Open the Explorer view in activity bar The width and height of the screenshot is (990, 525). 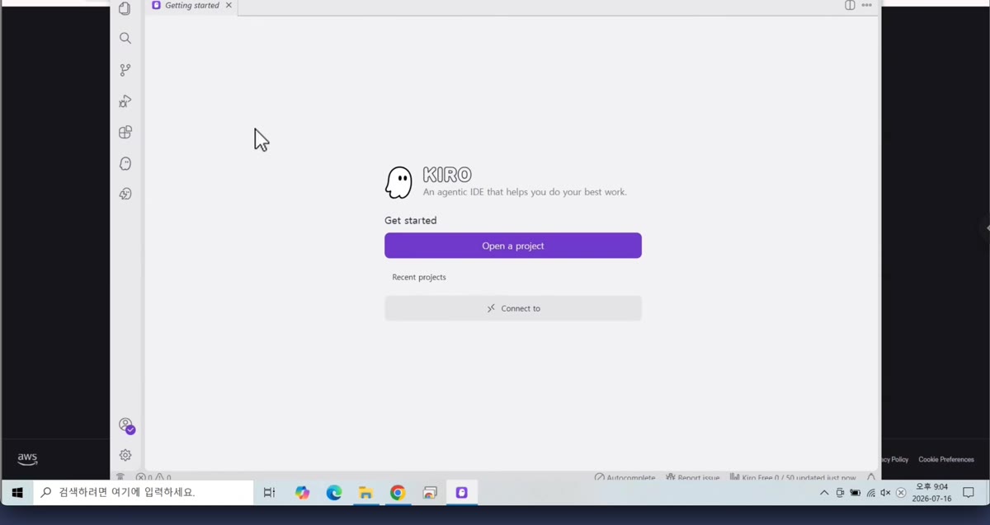(125, 8)
